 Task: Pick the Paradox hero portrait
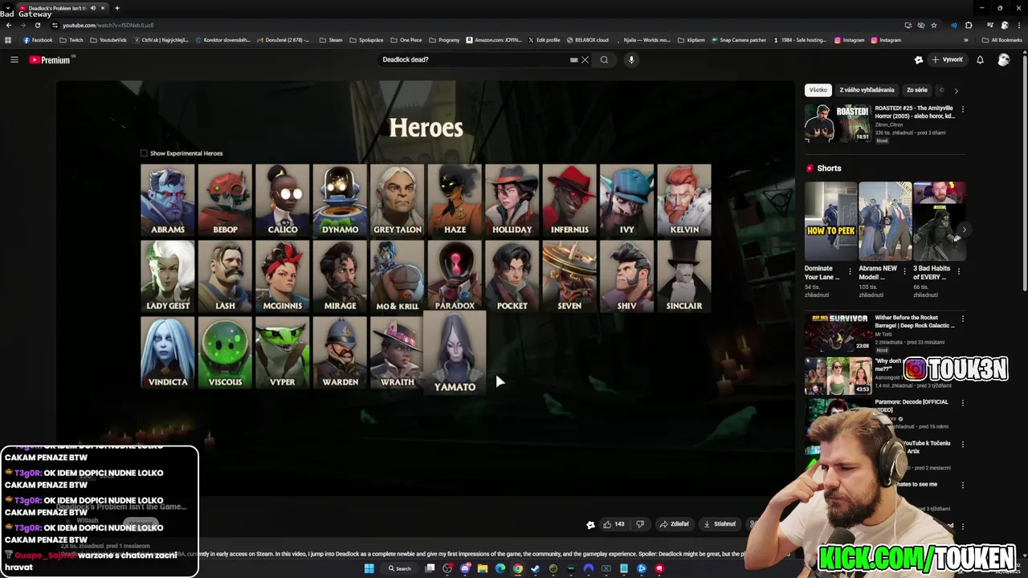[455, 276]
